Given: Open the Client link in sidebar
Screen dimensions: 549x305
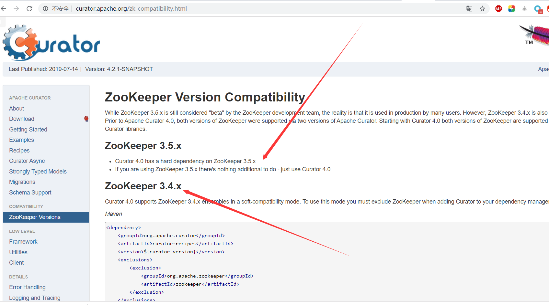Looking at the screenshot, I should point(16,263).
